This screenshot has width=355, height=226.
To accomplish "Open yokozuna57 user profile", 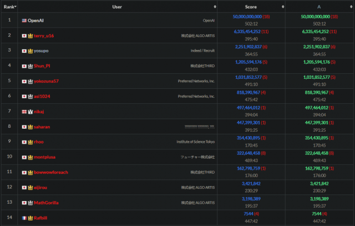I will [46, 82].
